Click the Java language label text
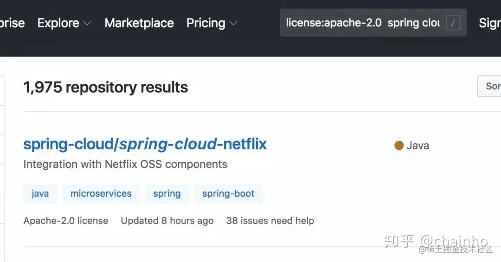501x262 pixels. click(417, 146)
